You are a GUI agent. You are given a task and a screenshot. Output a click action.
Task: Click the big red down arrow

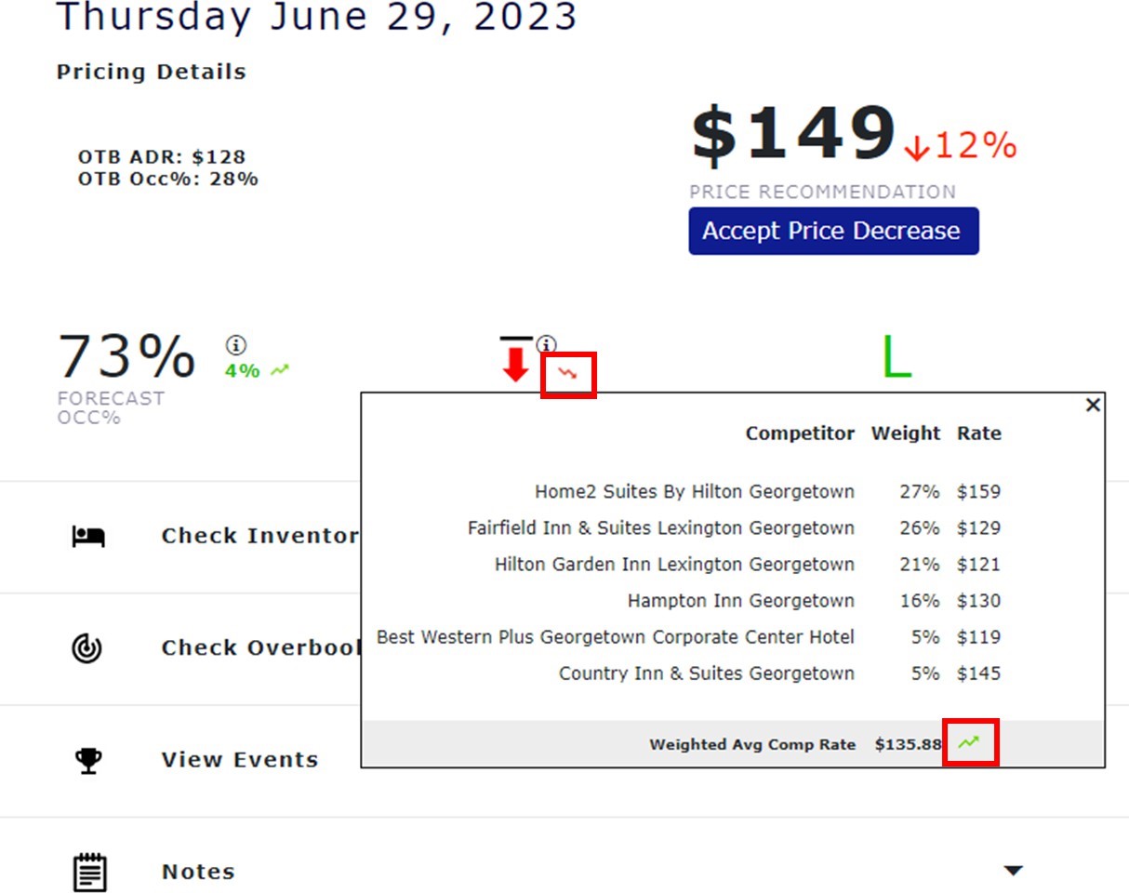pos(515,363)
